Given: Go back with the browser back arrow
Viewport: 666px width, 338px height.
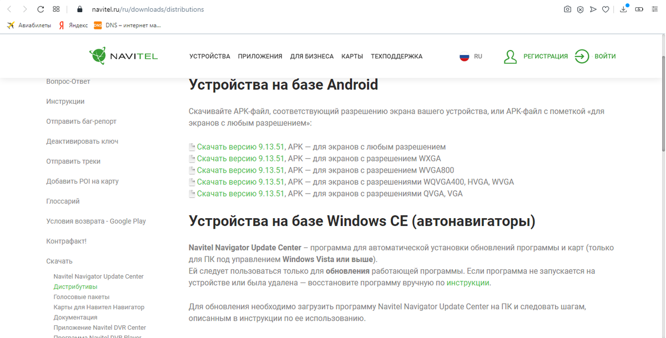Looking at the screenshot, I should (9, 9).
